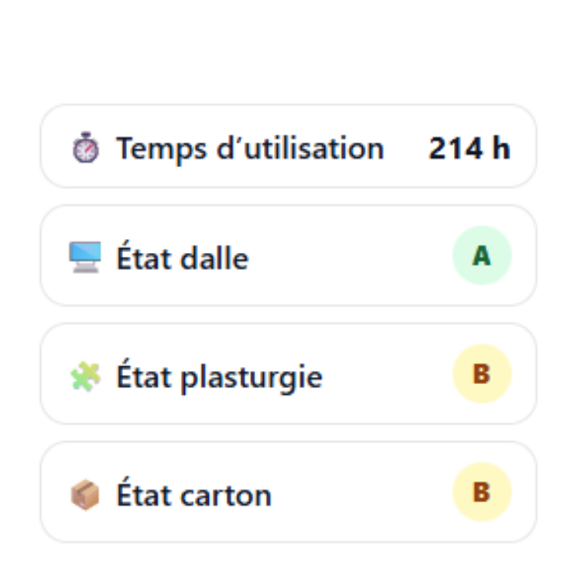573x566 pixels.
Task: Click the 214 h usage value
Action: pos(469,148)
